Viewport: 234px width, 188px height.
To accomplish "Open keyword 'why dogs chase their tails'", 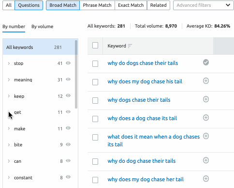I will [x=139, y=100].
